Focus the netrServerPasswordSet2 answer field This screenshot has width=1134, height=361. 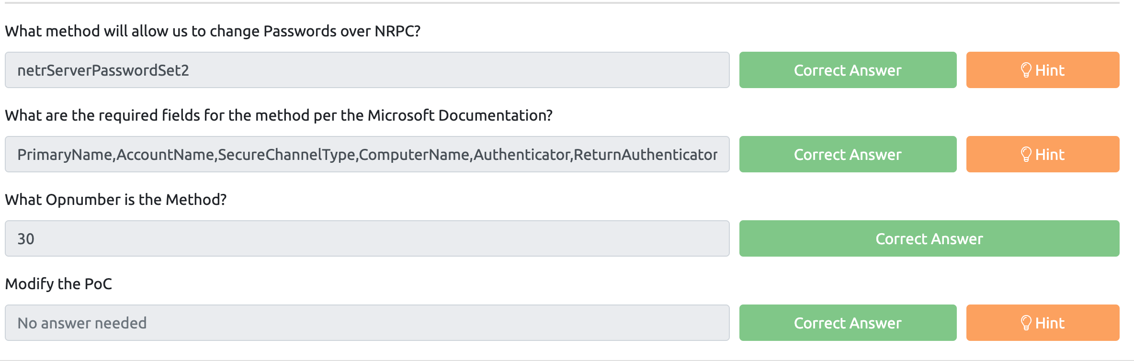pyautogui.click(x=367, y=70)
